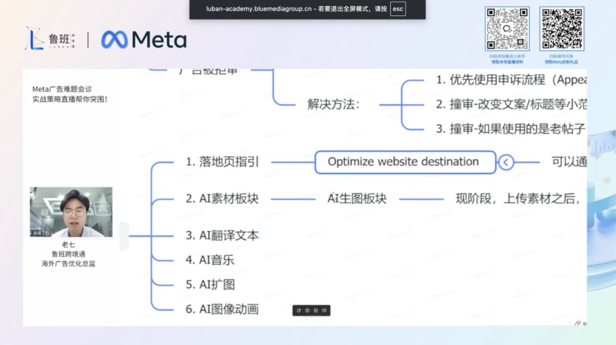This screenshot has height=345, width=616.
Task: Click the third icon in the floating toolbar
Action: click(315, 310)
